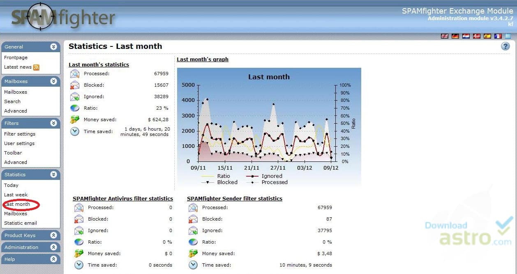Collapse the General sidebar section
The height and width of the screenshot is (274, 517).
[x=53, y=47]
